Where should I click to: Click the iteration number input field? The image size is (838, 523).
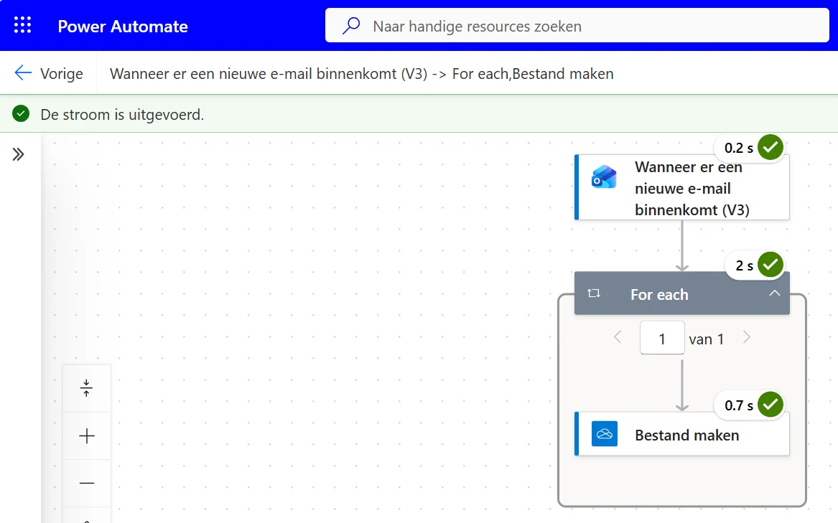(662, 338)
